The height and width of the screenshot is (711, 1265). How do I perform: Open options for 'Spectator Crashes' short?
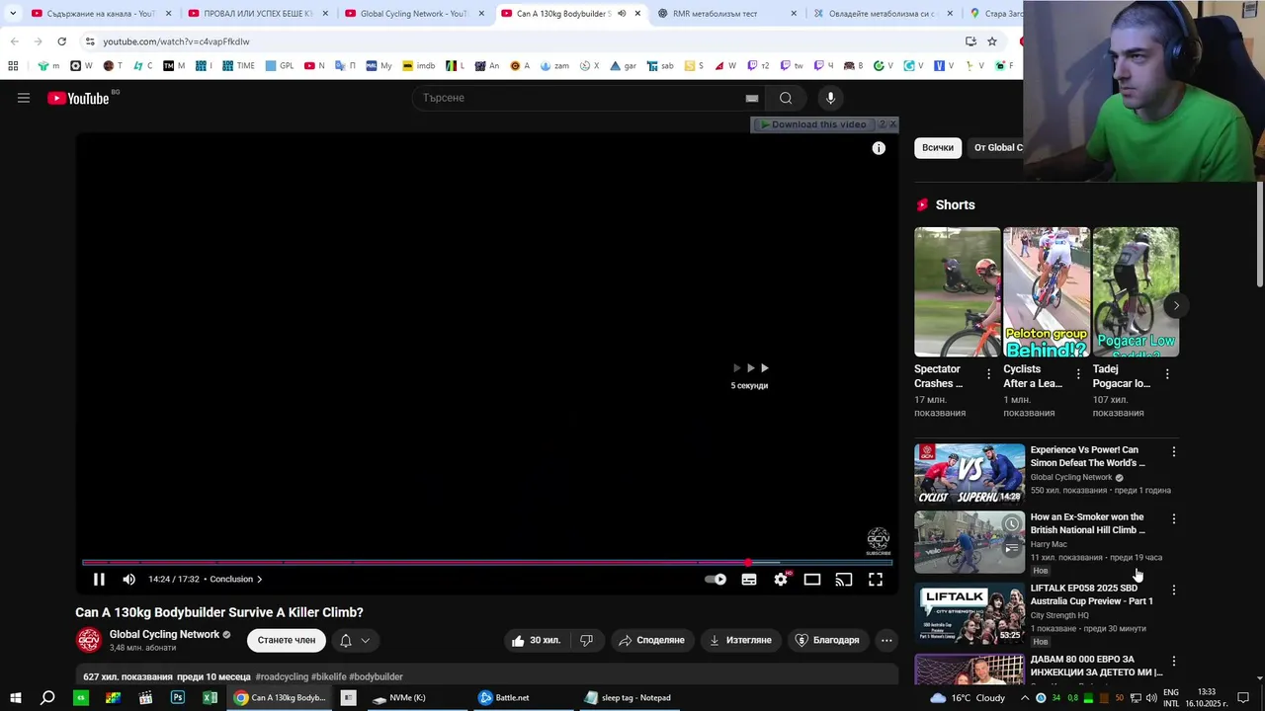(x=988, y=374)
